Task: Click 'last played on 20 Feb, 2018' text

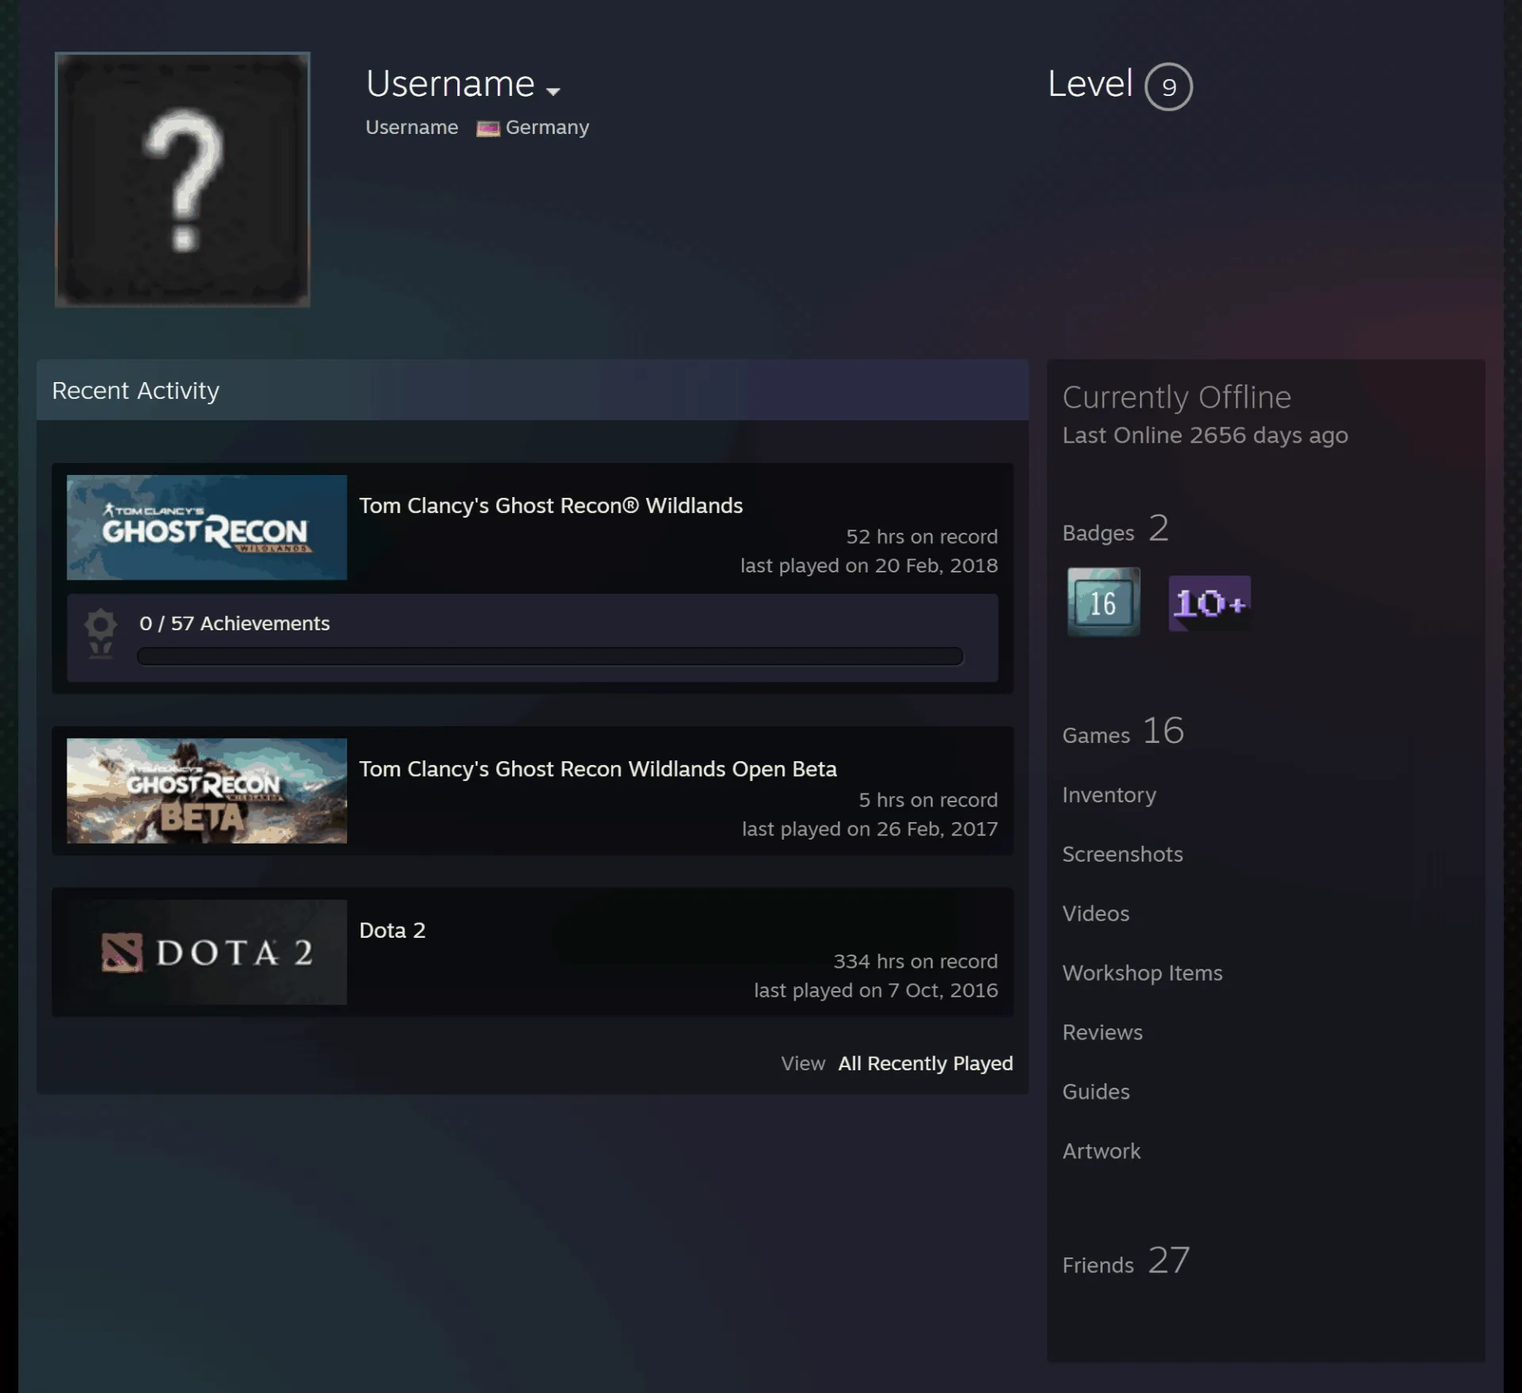Action: pos(869,565)
